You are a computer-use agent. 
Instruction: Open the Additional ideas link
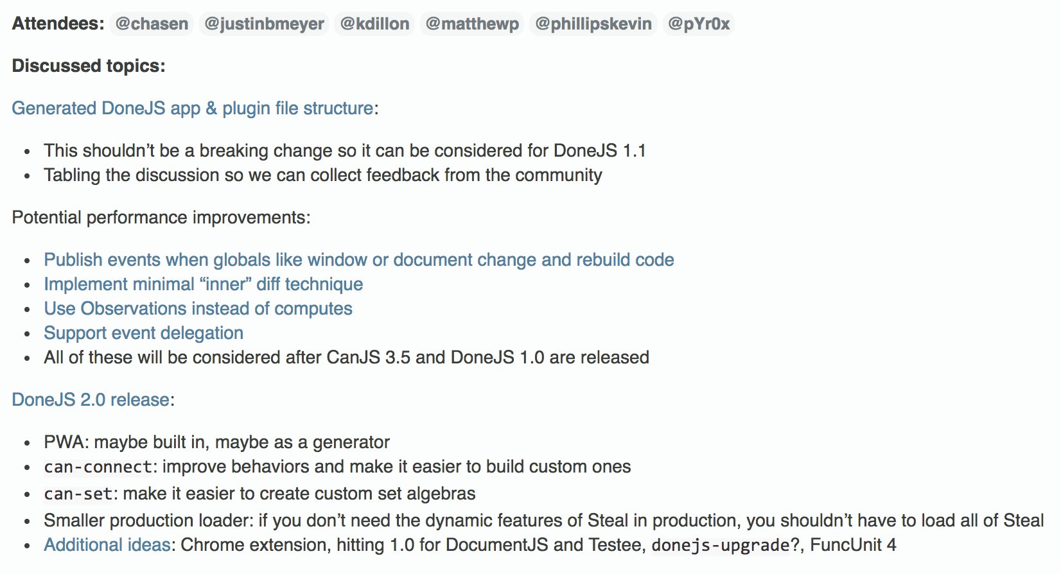(107, 544)
